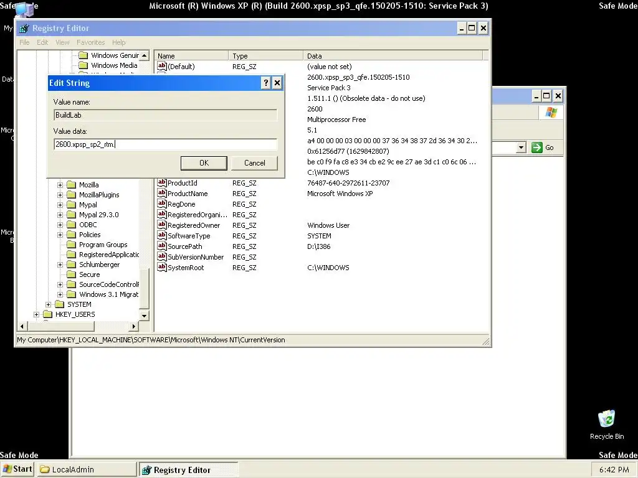Click tree pane scroll left arrow
Image resolution: width=638 pixels, height=478 pixels.
pos(22,326)
